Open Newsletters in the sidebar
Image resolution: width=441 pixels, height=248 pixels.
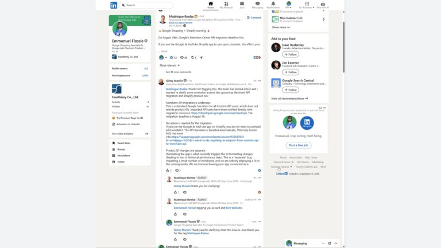tap(121, 156)
